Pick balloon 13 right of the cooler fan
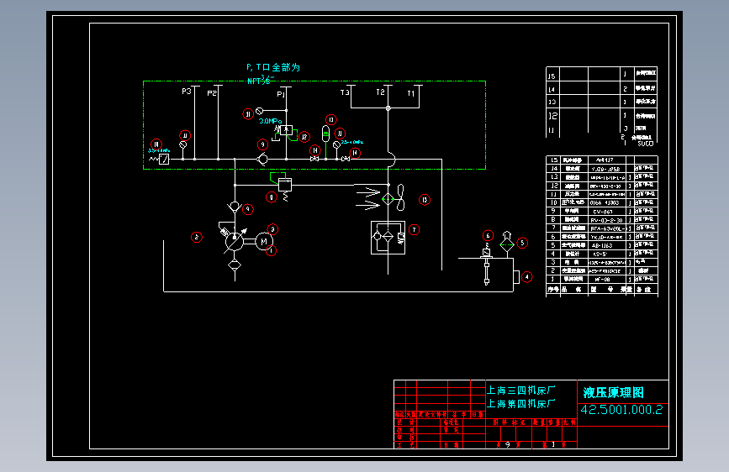The width and height of the screenshot is (729, 472). pos(425,200)
